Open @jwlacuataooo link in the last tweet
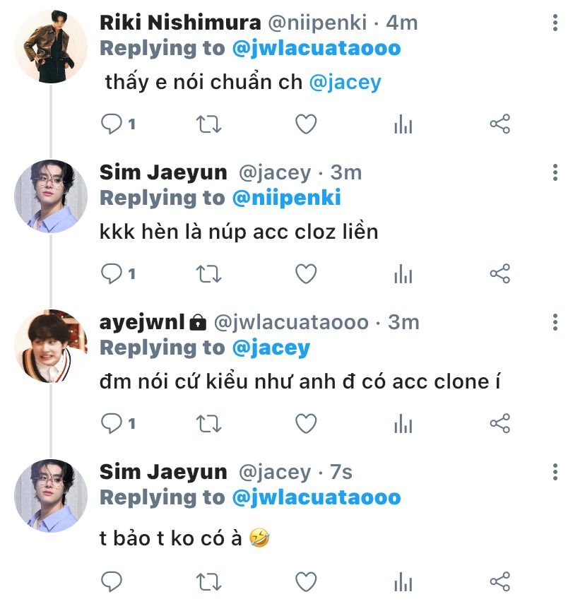This screenshot has width=585, height=604. (316, 497)
